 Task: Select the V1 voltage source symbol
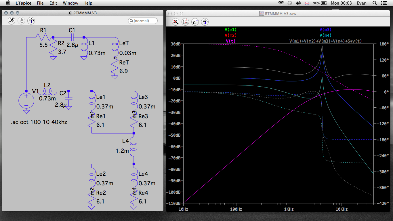pyautogui.click(x=26, y=101)
